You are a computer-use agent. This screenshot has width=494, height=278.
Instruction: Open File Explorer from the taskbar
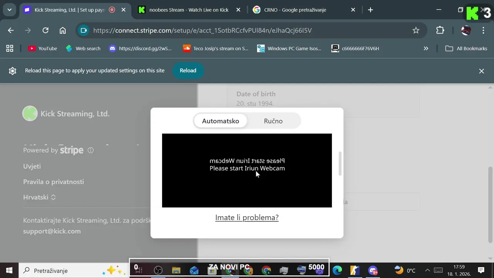[176, 271]
